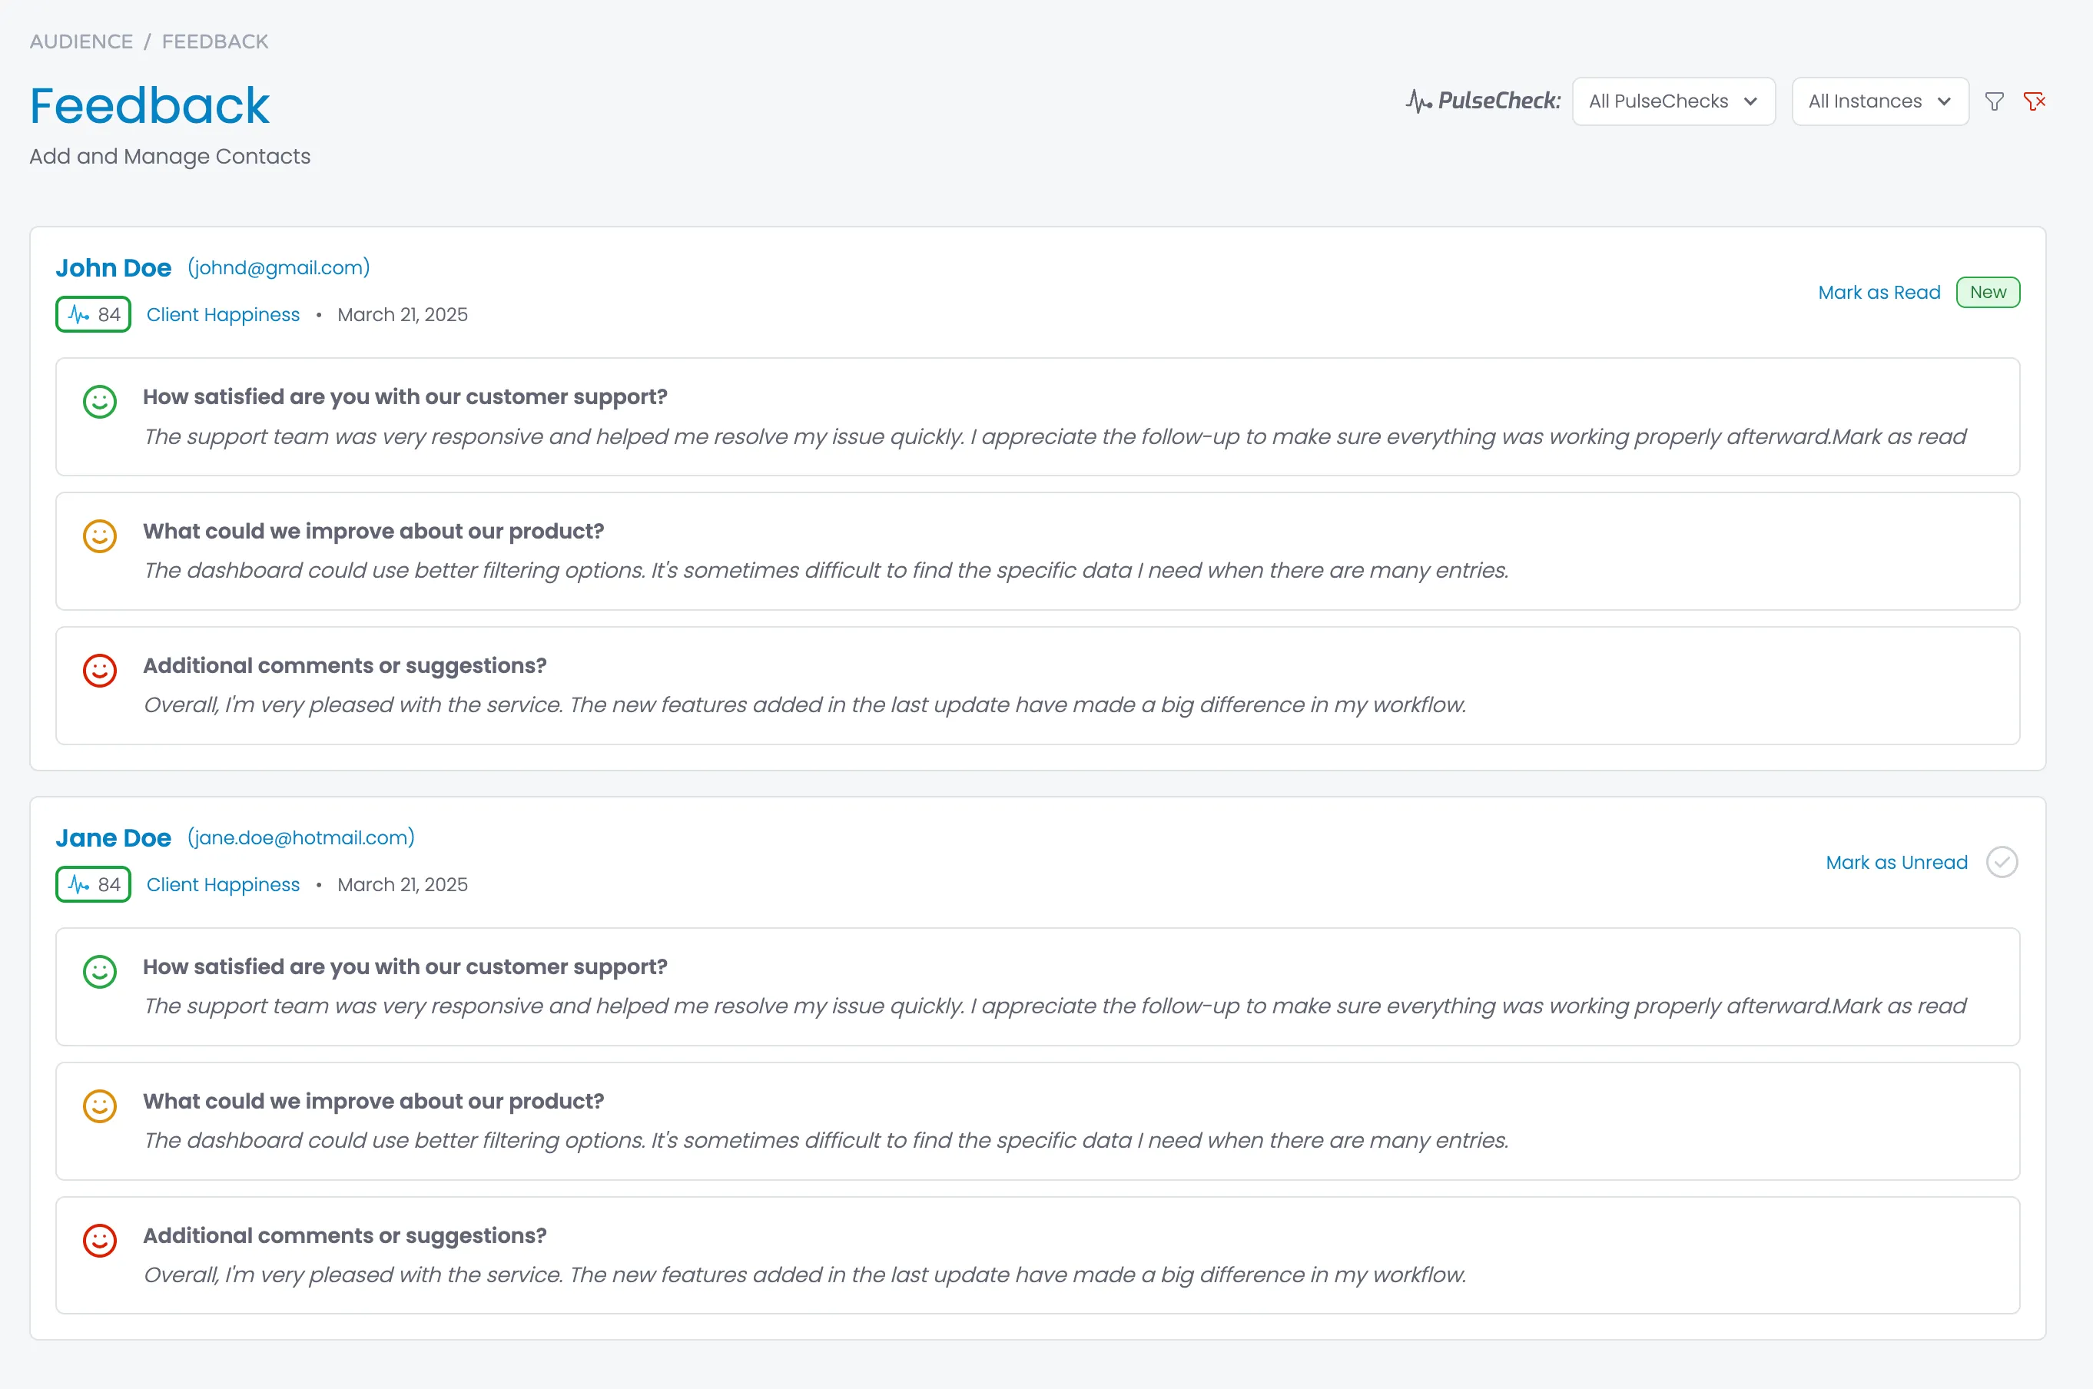The width and height of the screenshot is (2093, 1389).
Task: Click orange smiley in John Doe's improve answer
Action: coord(100,536)
